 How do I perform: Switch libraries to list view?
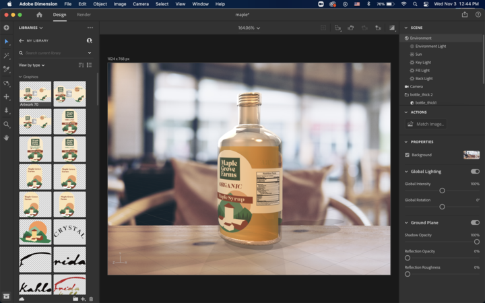pos(90,65)
